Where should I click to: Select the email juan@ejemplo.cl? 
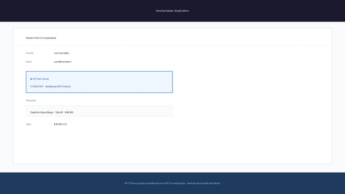point(63,62)
